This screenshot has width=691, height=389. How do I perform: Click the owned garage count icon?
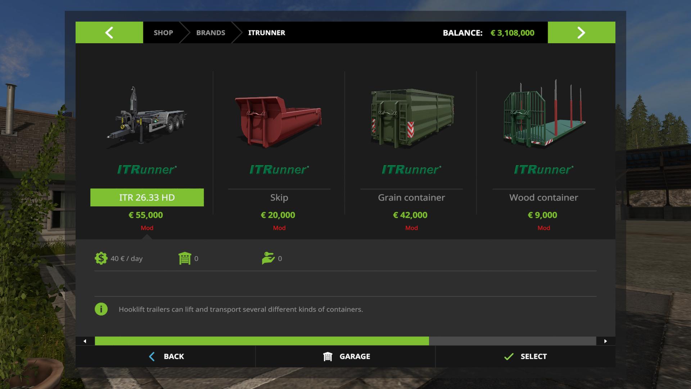coord(185,258)
